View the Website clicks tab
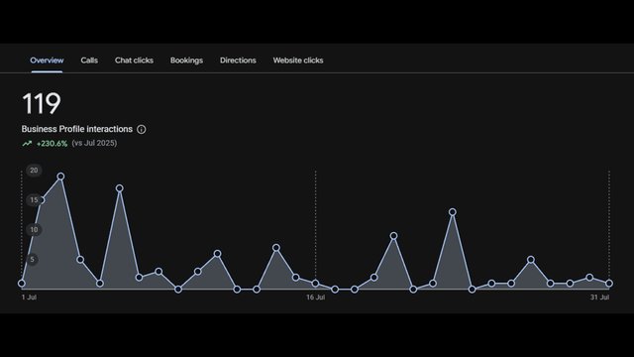 click(298, 60)
